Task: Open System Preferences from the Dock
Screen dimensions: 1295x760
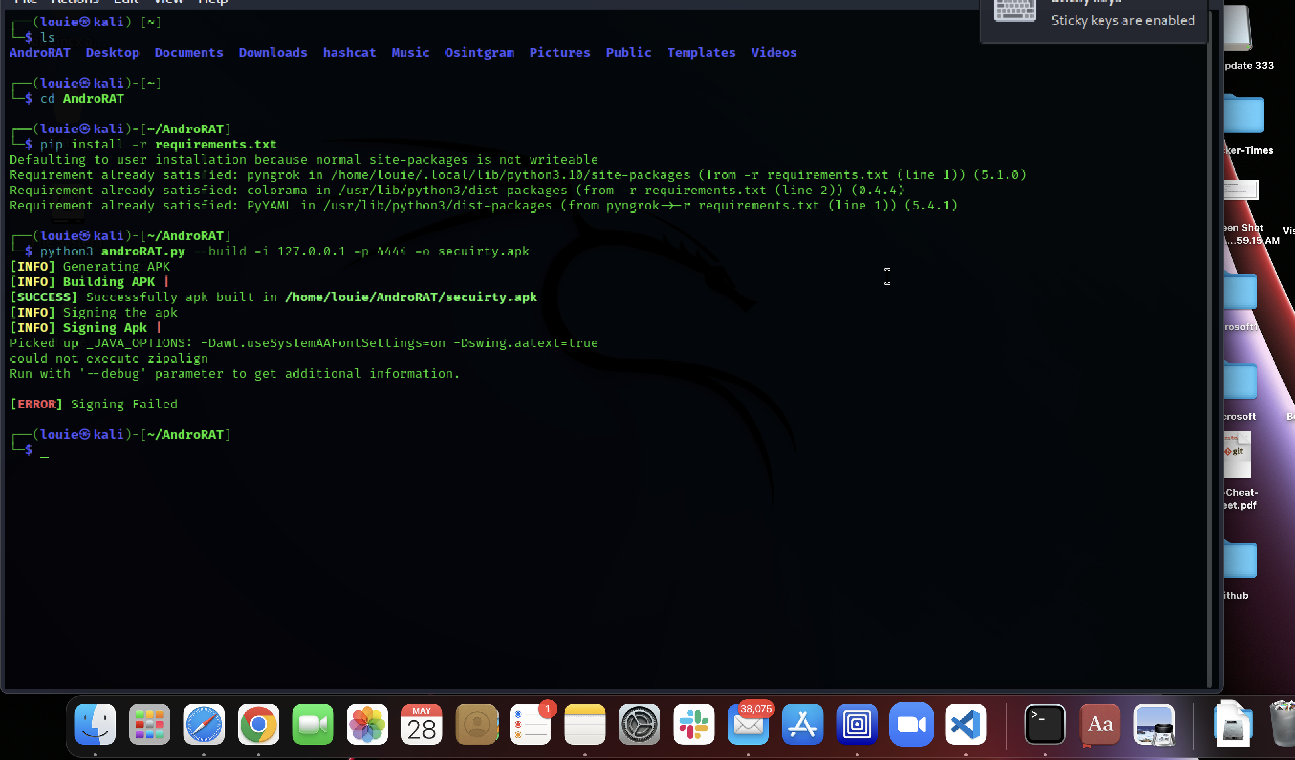Action: (639, 724)
